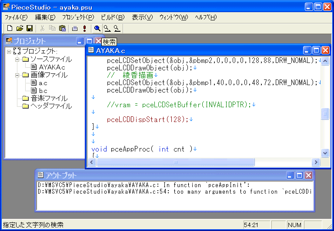Click the editor scroll left arrow
The image size is (334, 231).
pos(92,162)
